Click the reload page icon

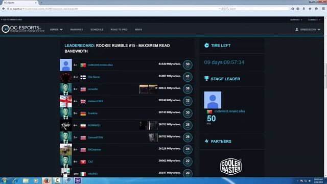coord(223,9)
